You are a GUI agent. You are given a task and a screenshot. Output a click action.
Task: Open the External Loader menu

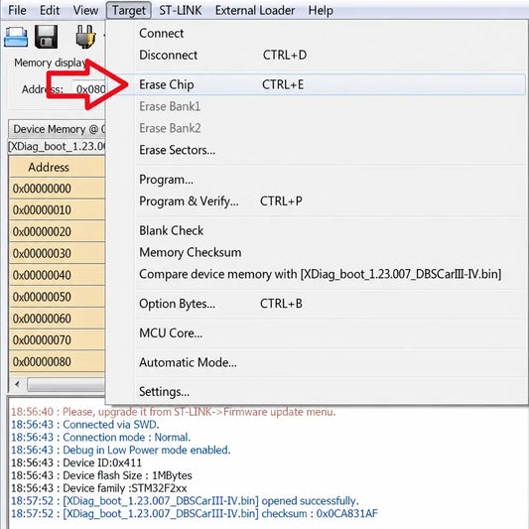coord(255,11)
